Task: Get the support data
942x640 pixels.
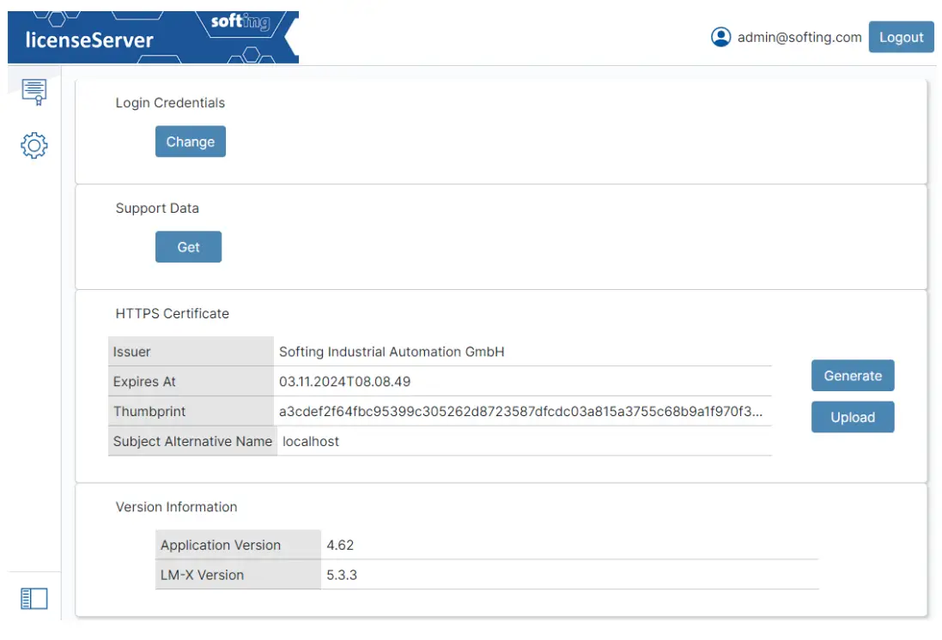Action: 188,247
